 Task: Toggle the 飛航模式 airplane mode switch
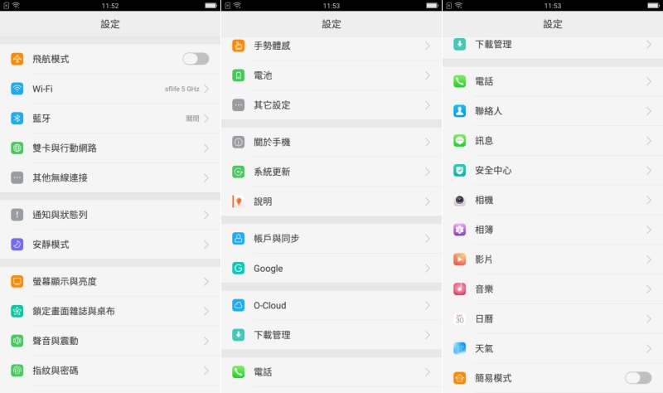(196, 59)
